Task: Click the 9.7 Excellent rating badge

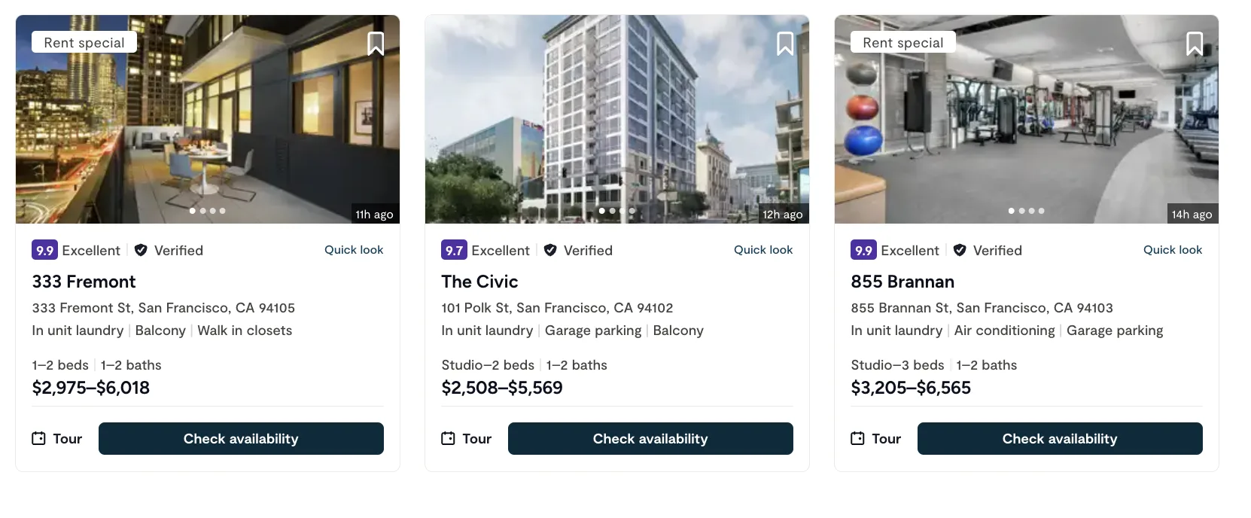Action: [x=455, y=250]
